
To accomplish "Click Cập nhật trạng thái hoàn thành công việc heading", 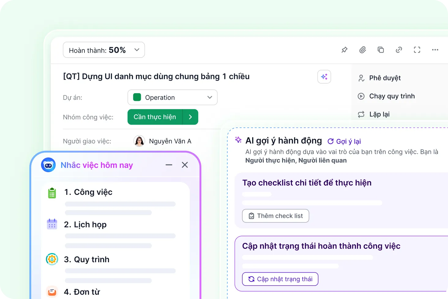I will [321, 246].
